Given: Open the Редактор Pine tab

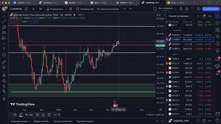Looking at the screenshot, I should (x=41, y=121).
